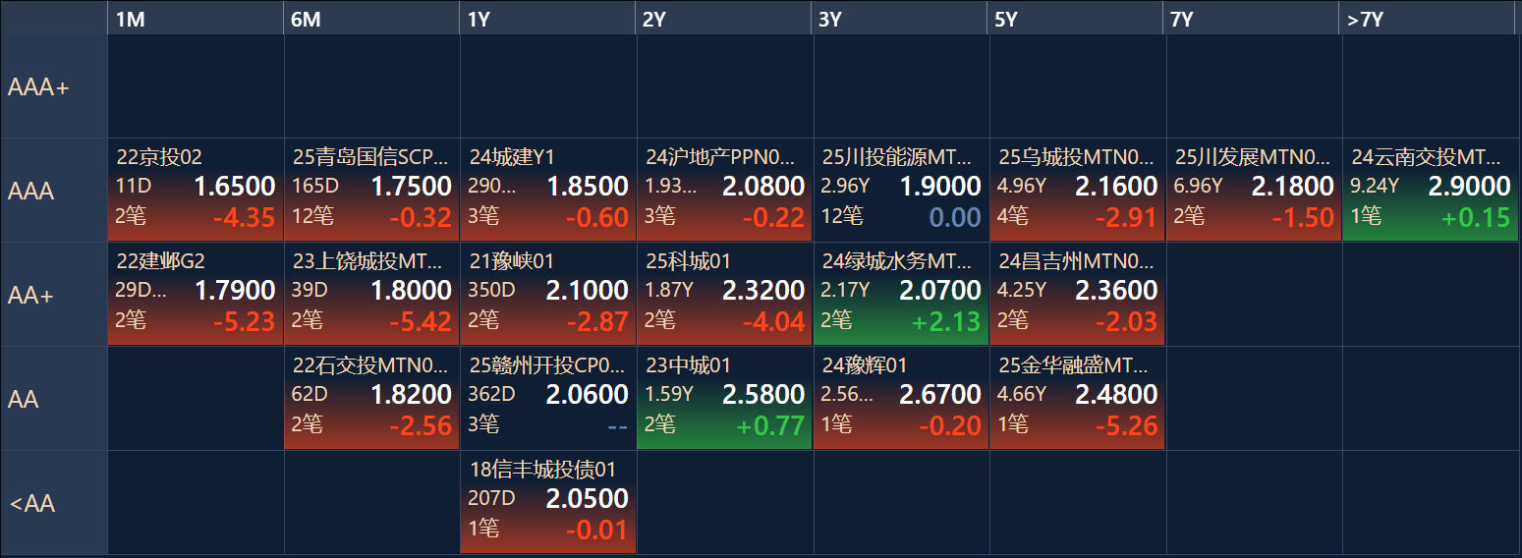1522x558 pixels.
Task: Open the 22京投02 bond cell
Action: tap(196, 190)
